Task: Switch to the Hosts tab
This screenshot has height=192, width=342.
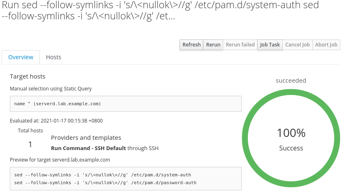Action: (53, 57)
